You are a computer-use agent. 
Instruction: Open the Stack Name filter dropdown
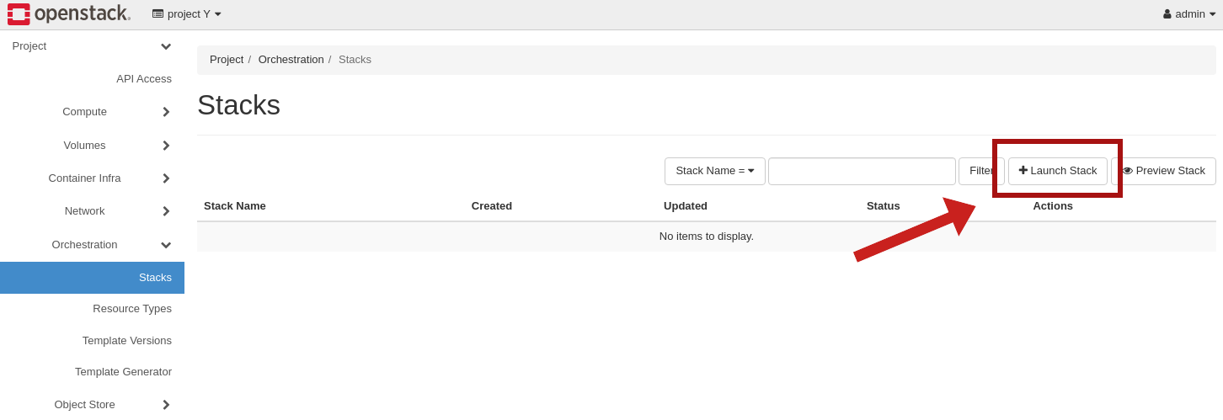point(714,171)
